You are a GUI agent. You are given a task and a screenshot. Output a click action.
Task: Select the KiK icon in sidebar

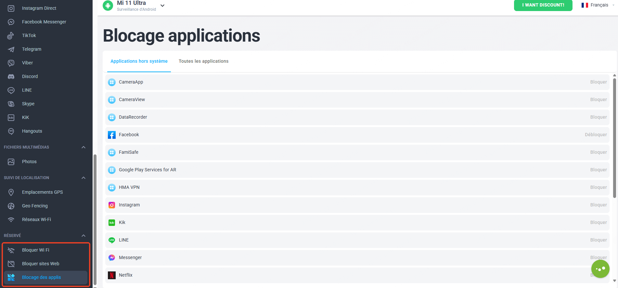[x=11, y=117]
